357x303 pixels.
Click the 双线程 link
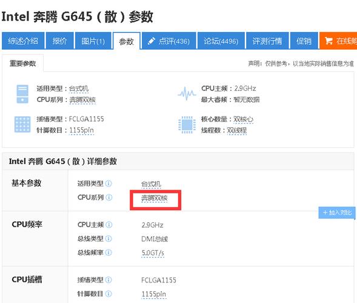coord(237,130)
